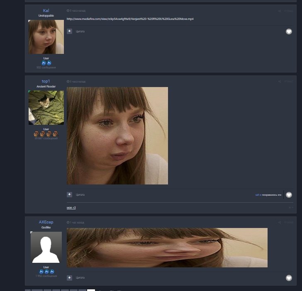Toggle multiquote plus button on AXEcap's post
This screenshot has height=291, width=302.
click(69, 278)
